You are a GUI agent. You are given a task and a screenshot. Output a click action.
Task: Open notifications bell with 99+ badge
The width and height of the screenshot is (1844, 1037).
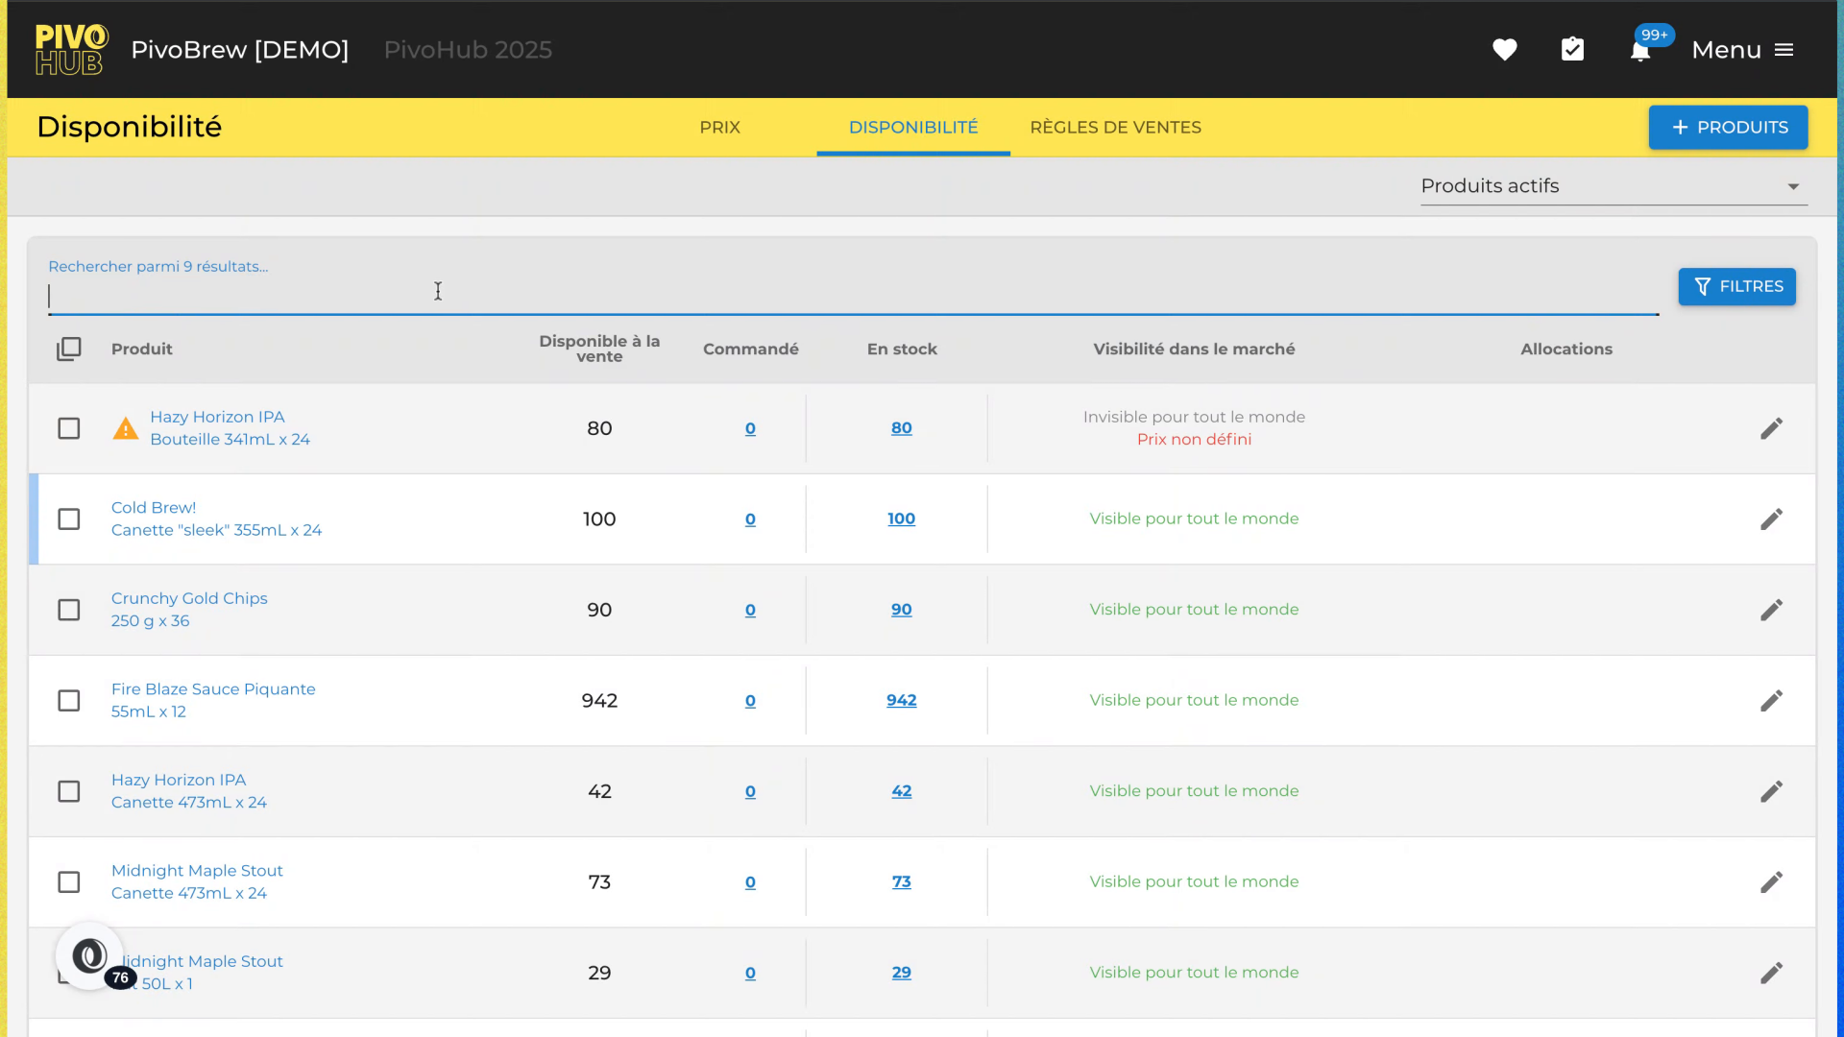pos(1640,50)
